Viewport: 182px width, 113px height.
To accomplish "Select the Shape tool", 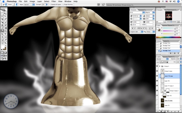I will (x=5, y=37).
